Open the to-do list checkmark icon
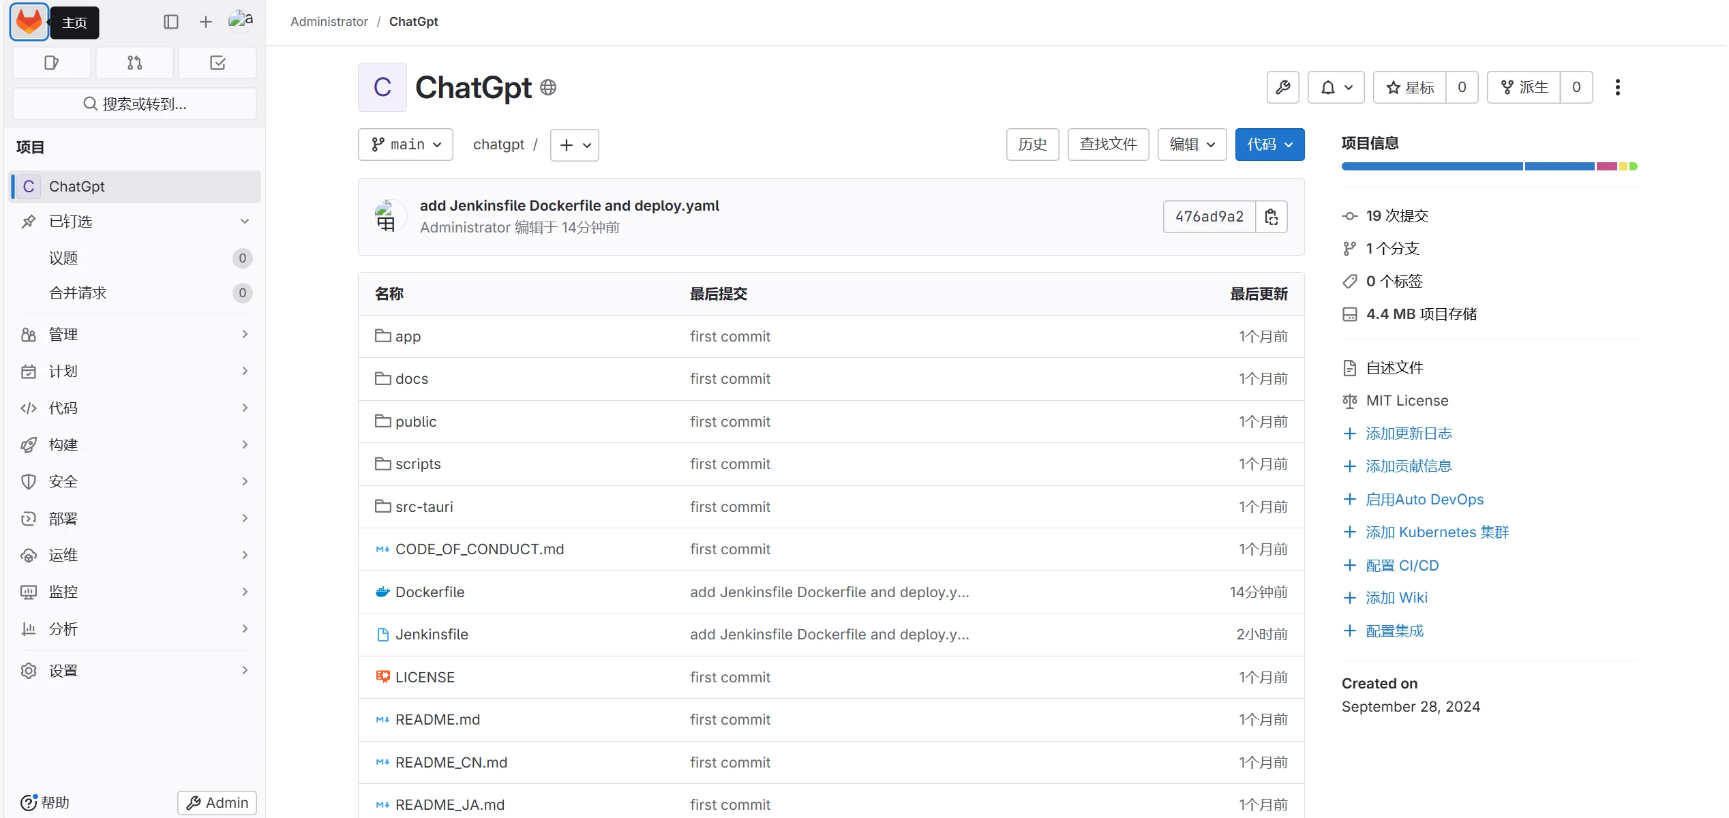1729x818 pixels. click(217, 63)
